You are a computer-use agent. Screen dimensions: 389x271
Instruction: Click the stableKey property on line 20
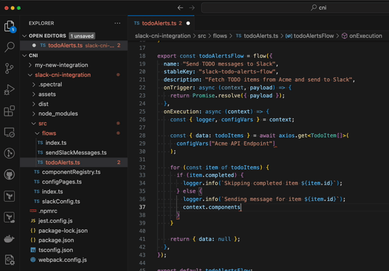click(180, 72)
